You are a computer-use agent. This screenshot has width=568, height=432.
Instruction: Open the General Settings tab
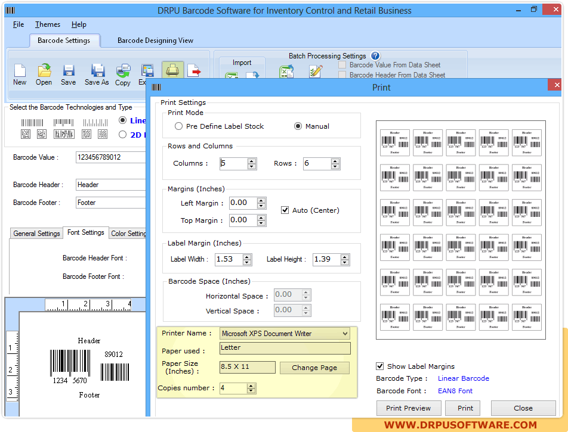pos(36,234)
